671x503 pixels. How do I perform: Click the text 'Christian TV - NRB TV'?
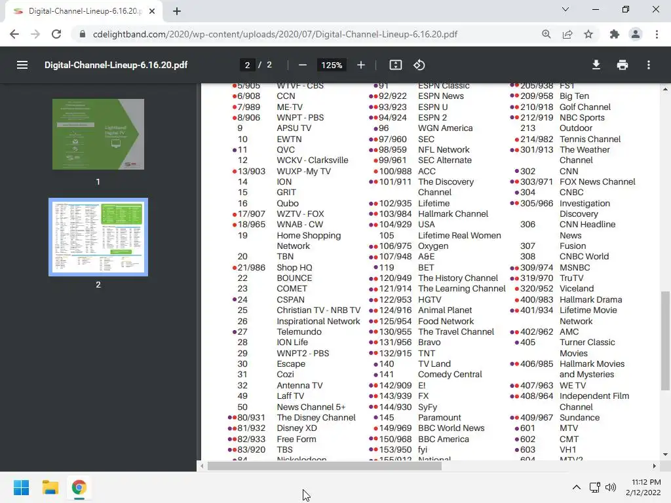pos(318,310)
